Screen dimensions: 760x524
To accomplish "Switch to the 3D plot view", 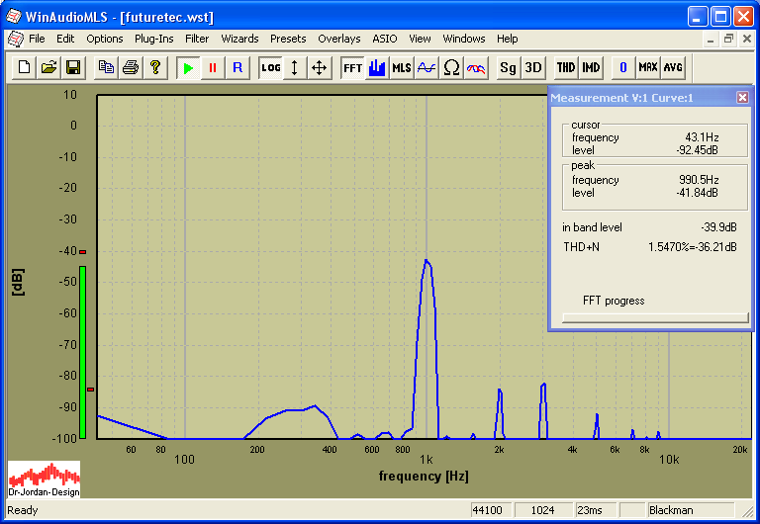I will (x=533, y=67).
